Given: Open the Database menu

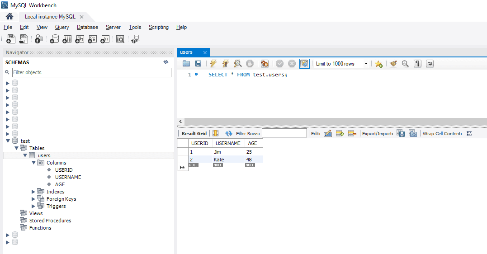Looking at the screenshot, I should point(87,27).
